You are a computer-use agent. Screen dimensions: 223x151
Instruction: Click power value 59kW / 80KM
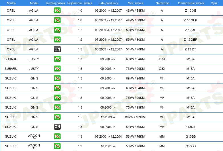tap(135, 40)
